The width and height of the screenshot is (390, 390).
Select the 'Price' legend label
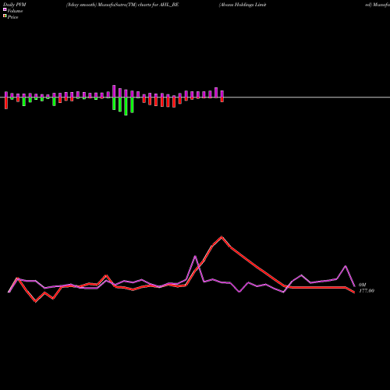[x=12, y=17]
